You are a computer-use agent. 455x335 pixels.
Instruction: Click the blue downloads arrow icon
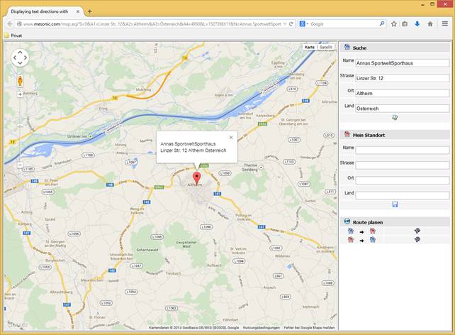tap(417, 23)
